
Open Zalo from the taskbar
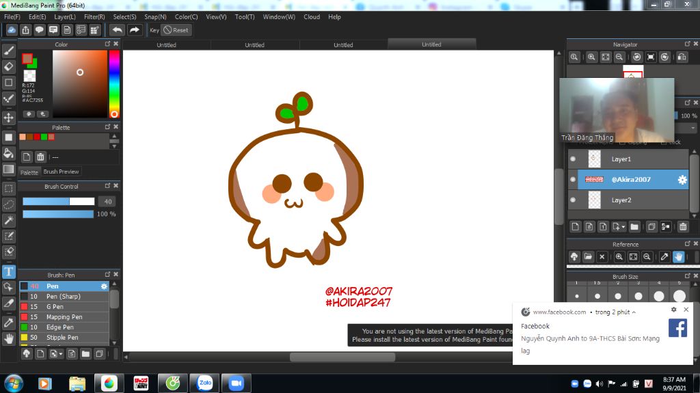point(205,383)
